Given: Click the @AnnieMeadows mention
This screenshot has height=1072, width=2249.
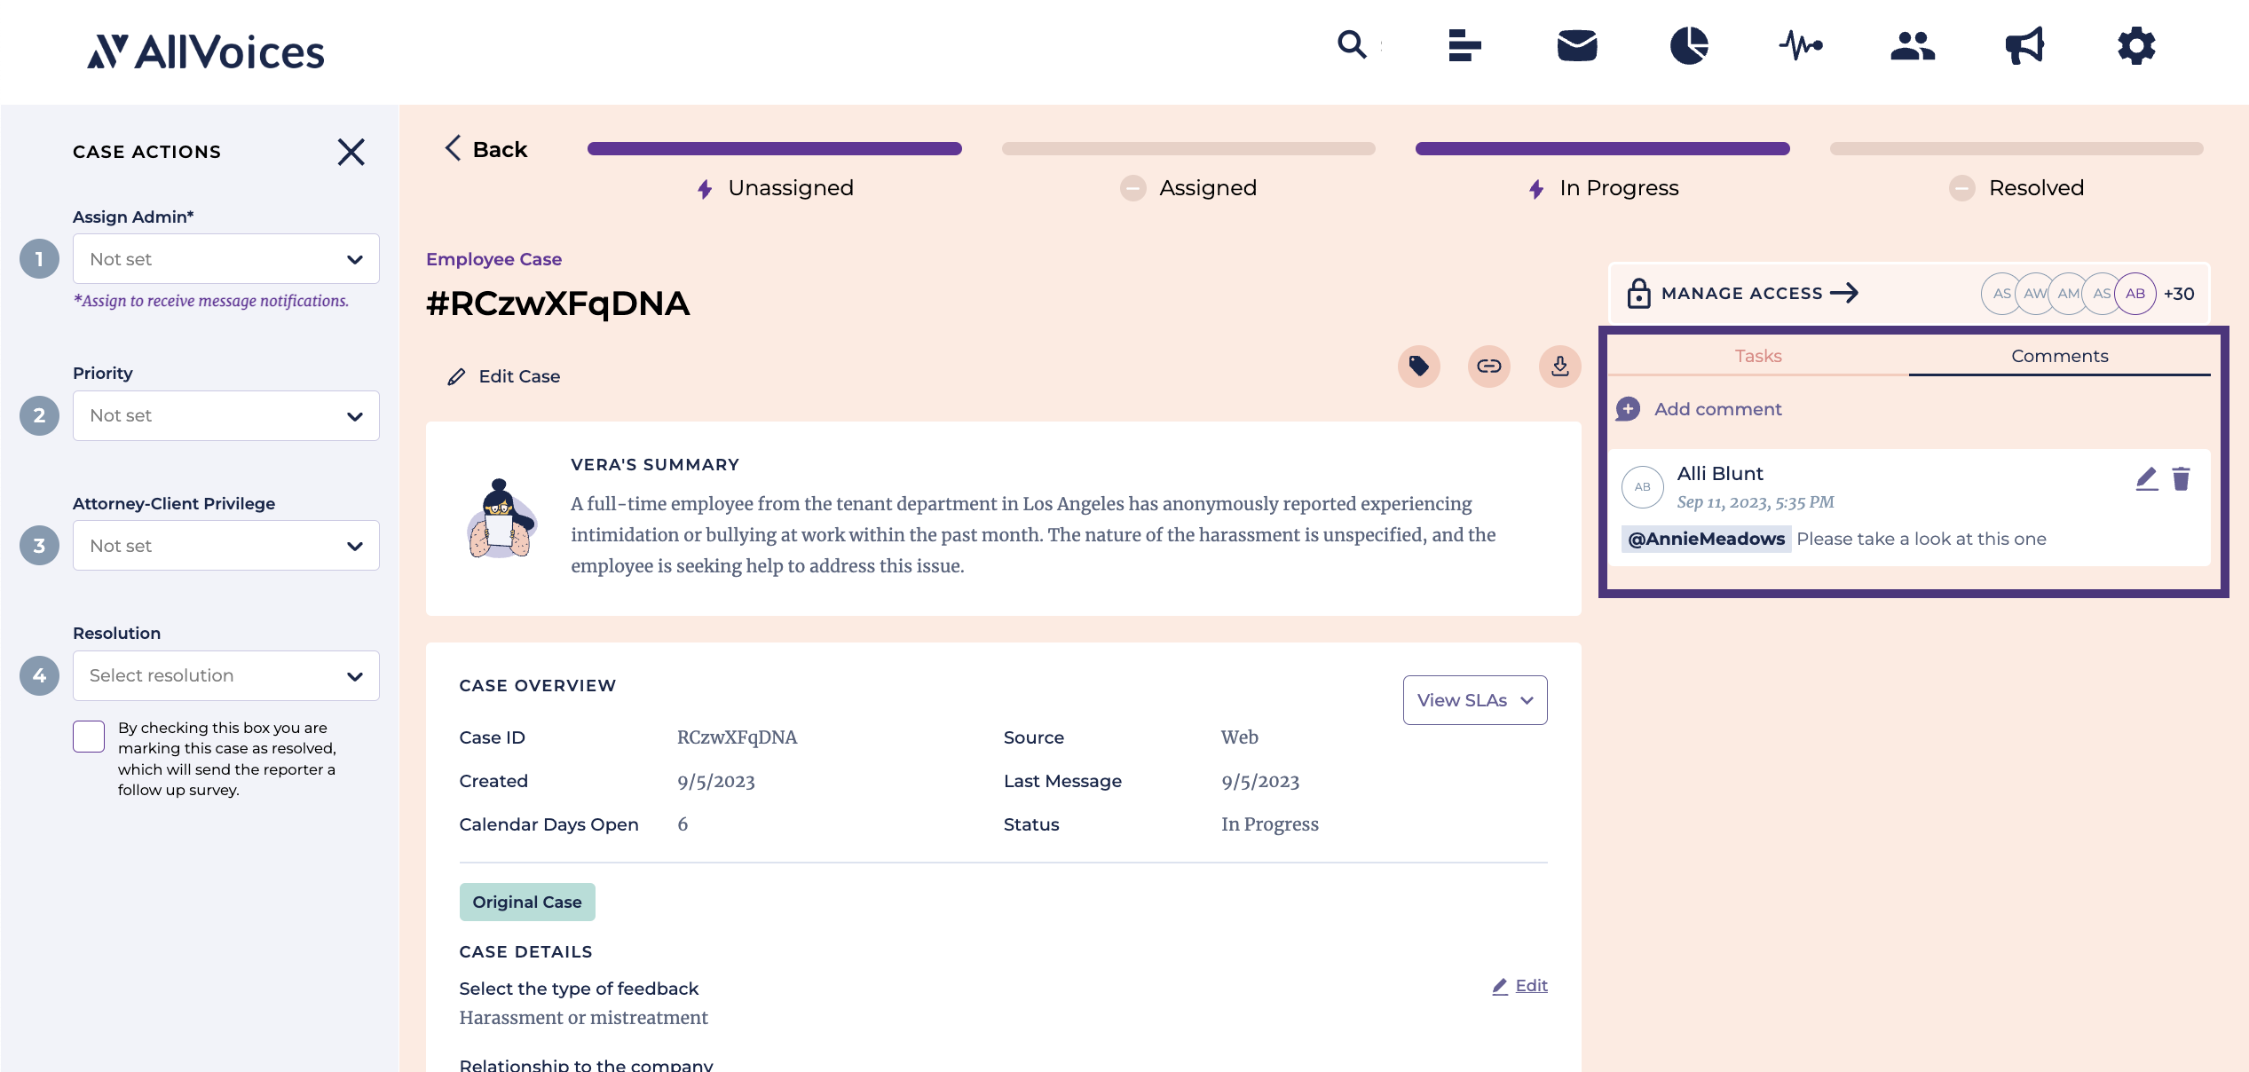Looking at the screenshot, I should pos(1706,539).
